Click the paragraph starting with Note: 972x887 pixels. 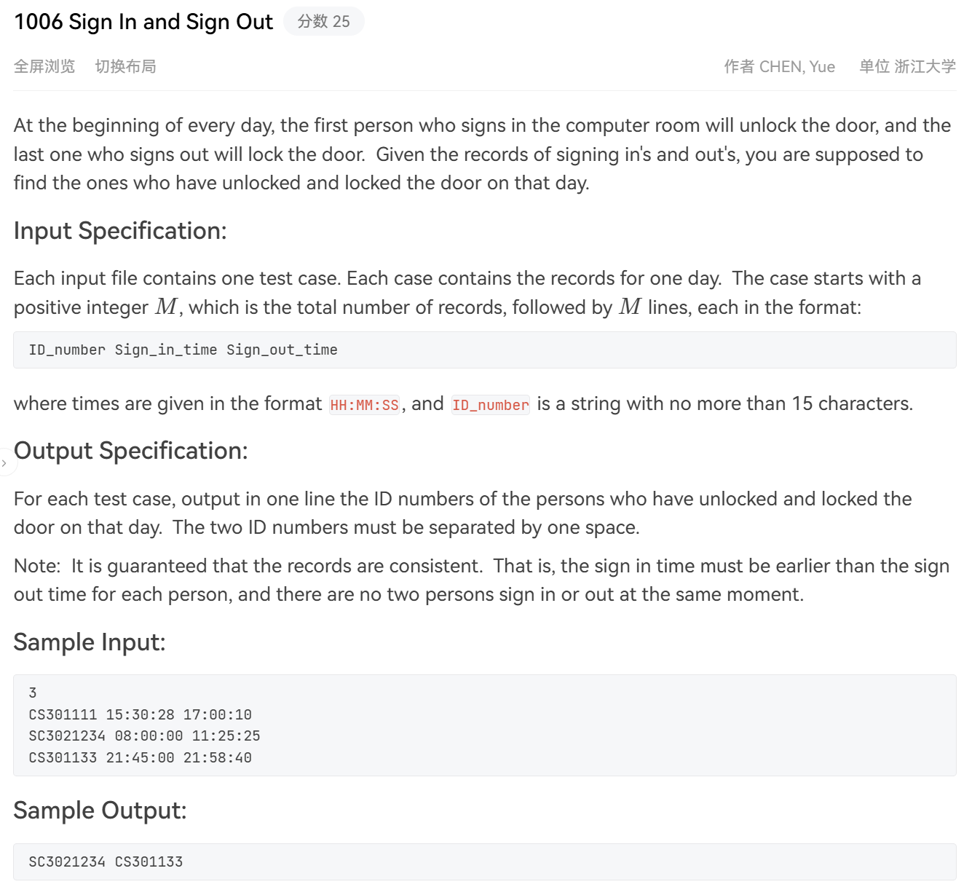481,580
